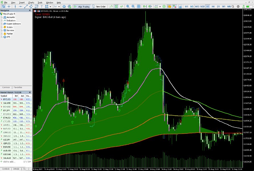
Task: Click the connection status bar indicator
Action: (x=250, y=7)
